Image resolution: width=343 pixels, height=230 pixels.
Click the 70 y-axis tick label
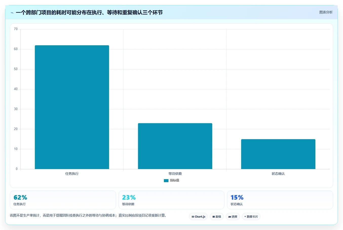pos(16,29)
